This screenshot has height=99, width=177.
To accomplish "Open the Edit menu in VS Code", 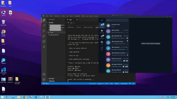I will 51,16.
